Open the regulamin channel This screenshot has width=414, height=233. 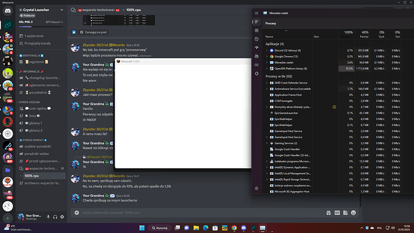click(37, 62)
